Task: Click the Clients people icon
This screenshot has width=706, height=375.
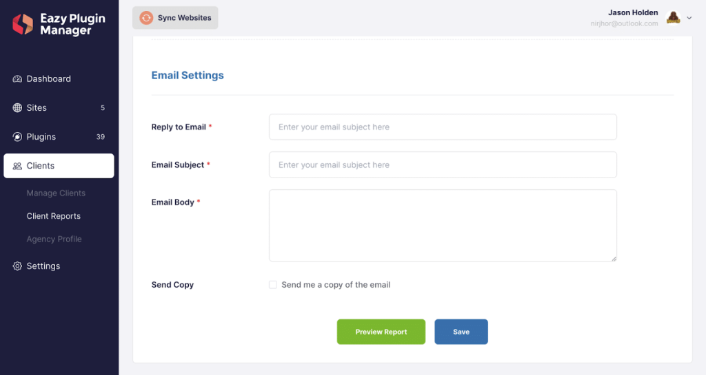Action: tap(17, 166)
